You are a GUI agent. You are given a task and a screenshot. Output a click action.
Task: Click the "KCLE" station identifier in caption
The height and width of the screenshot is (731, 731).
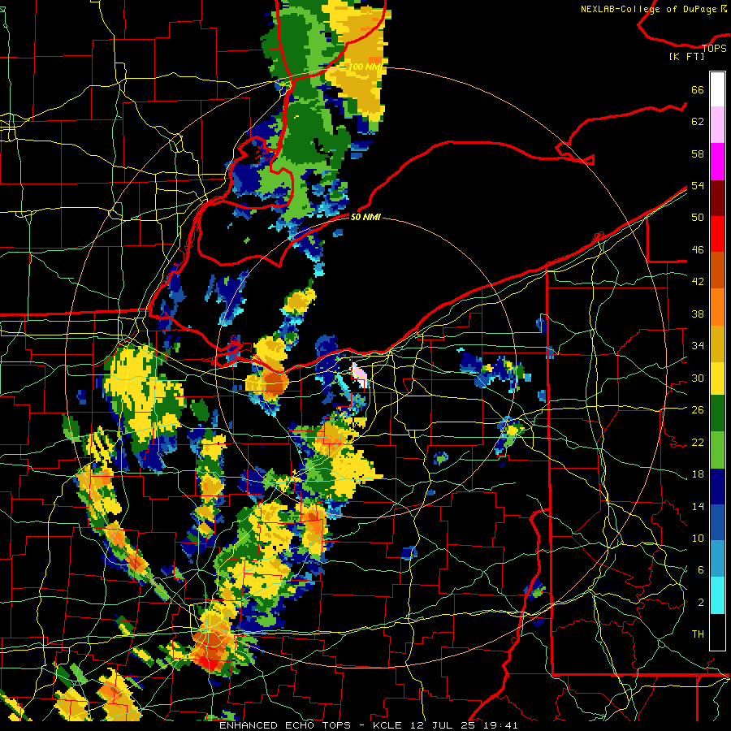click(387, 725)
